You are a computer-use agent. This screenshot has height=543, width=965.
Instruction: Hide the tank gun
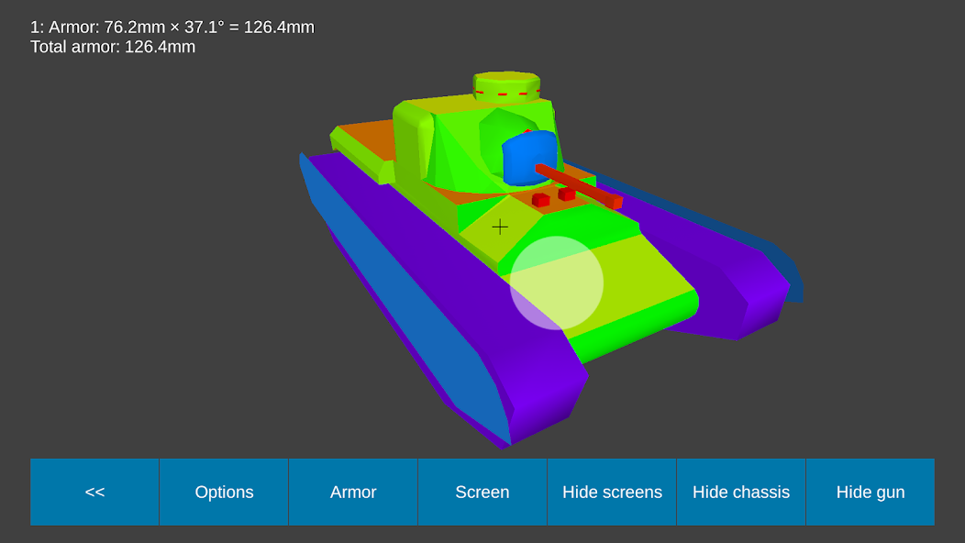tap(870, 492)
